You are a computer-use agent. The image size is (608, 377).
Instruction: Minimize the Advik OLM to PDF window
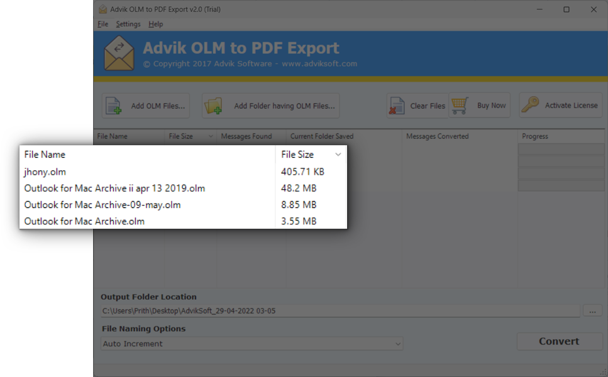tap(539, 9)
